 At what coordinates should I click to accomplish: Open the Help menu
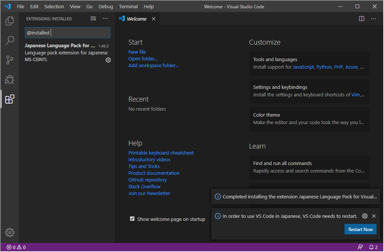[149, 7]
